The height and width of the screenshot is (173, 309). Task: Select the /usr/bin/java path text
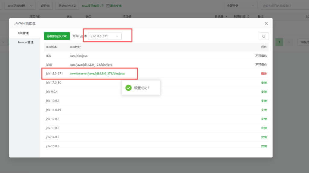79,56
